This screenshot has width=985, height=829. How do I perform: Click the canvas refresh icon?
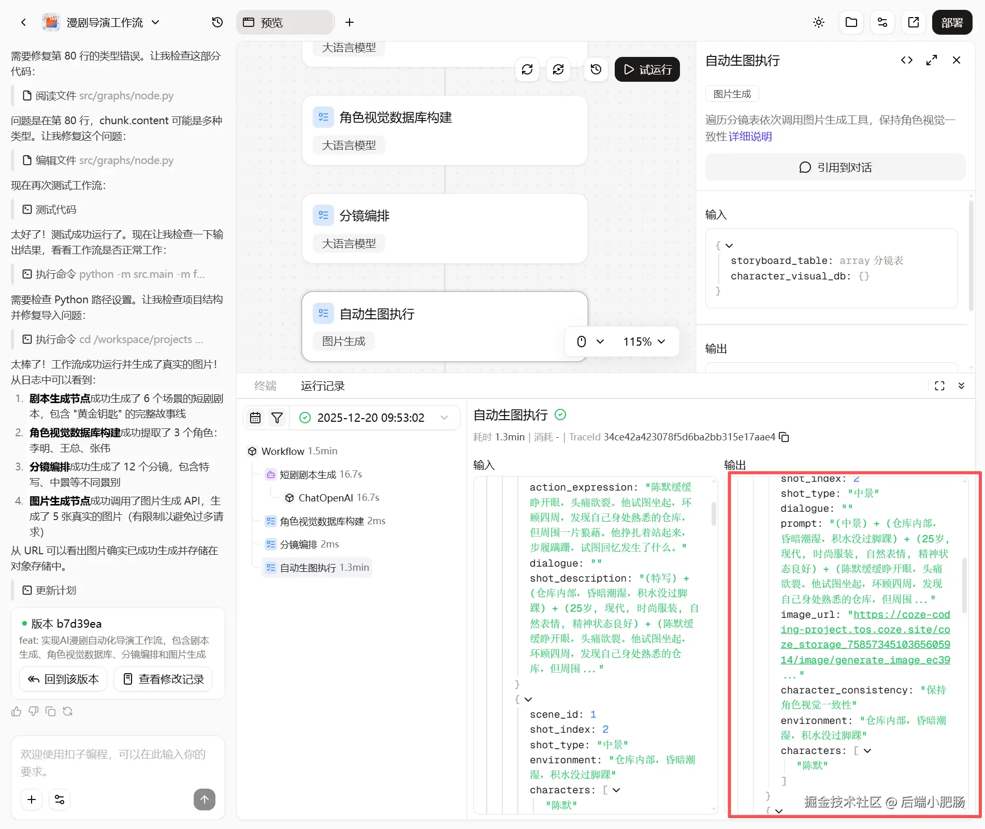click(527, 69)
